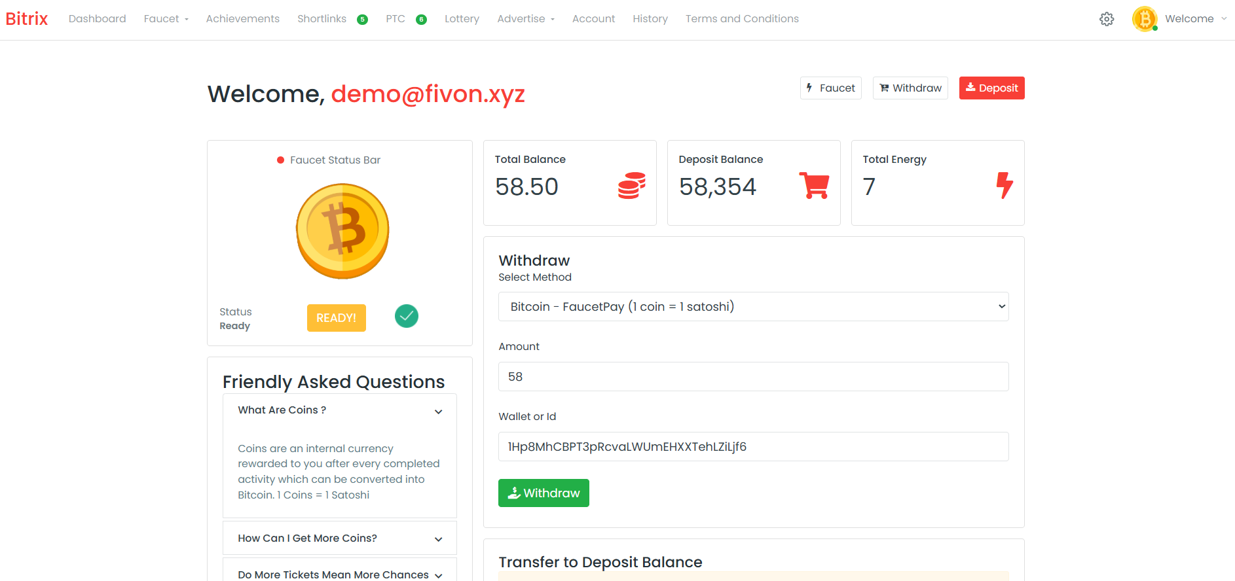Screen dimensions: 1235x581
Task: Expand the Faucet navigation menu
Action: pyautogui.click(x=166, y=19)
